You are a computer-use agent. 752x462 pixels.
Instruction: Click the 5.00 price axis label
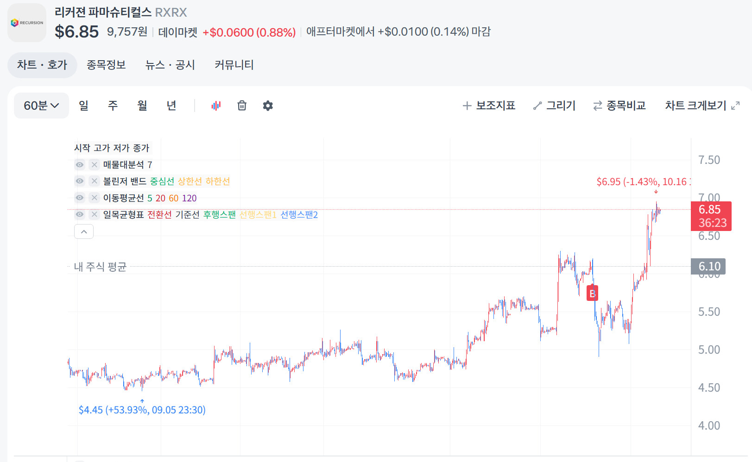[x=709, y=350]
